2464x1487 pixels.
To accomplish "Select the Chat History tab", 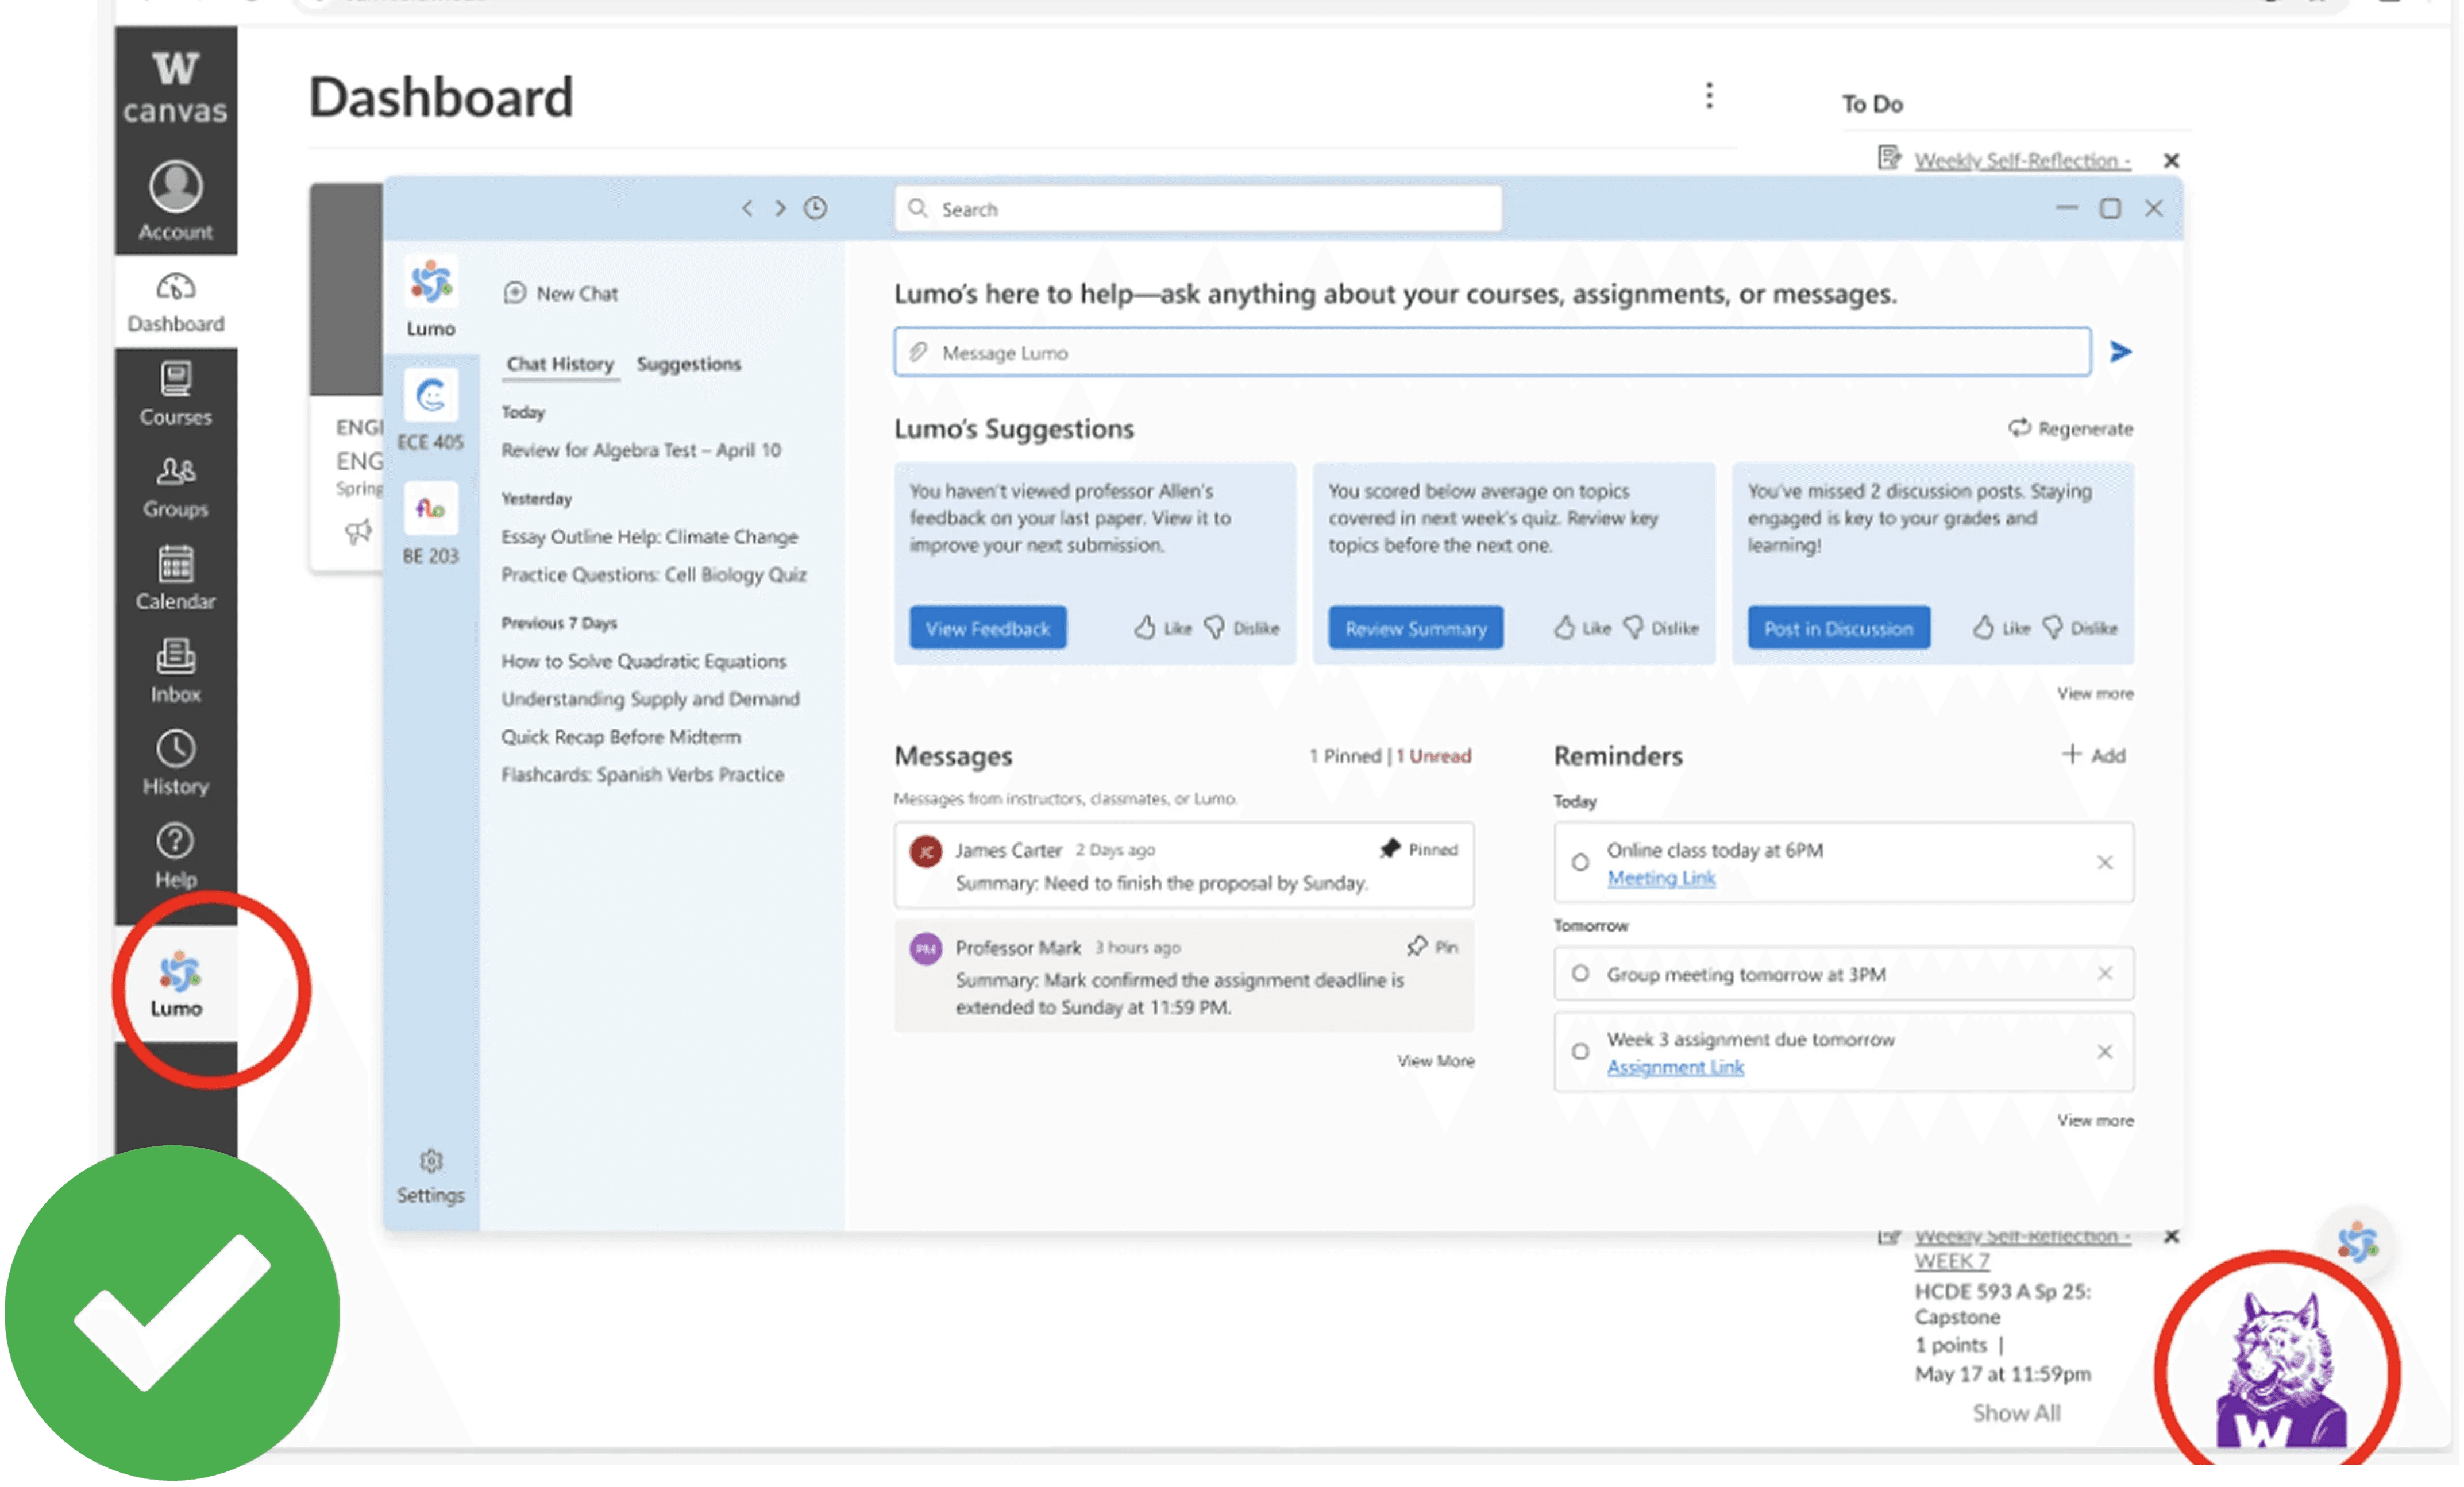I will click(x=560, y=364).
